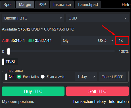Click the 0.01627969 BTC equivalent value
The image size is (131, 108).
click(59, 29)
